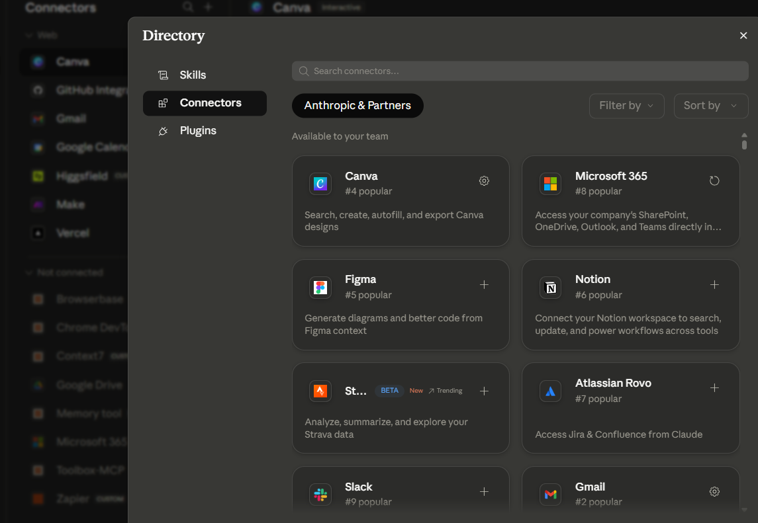Open the Gmail card title
The image size is (758, 523).
pos(590,487)
